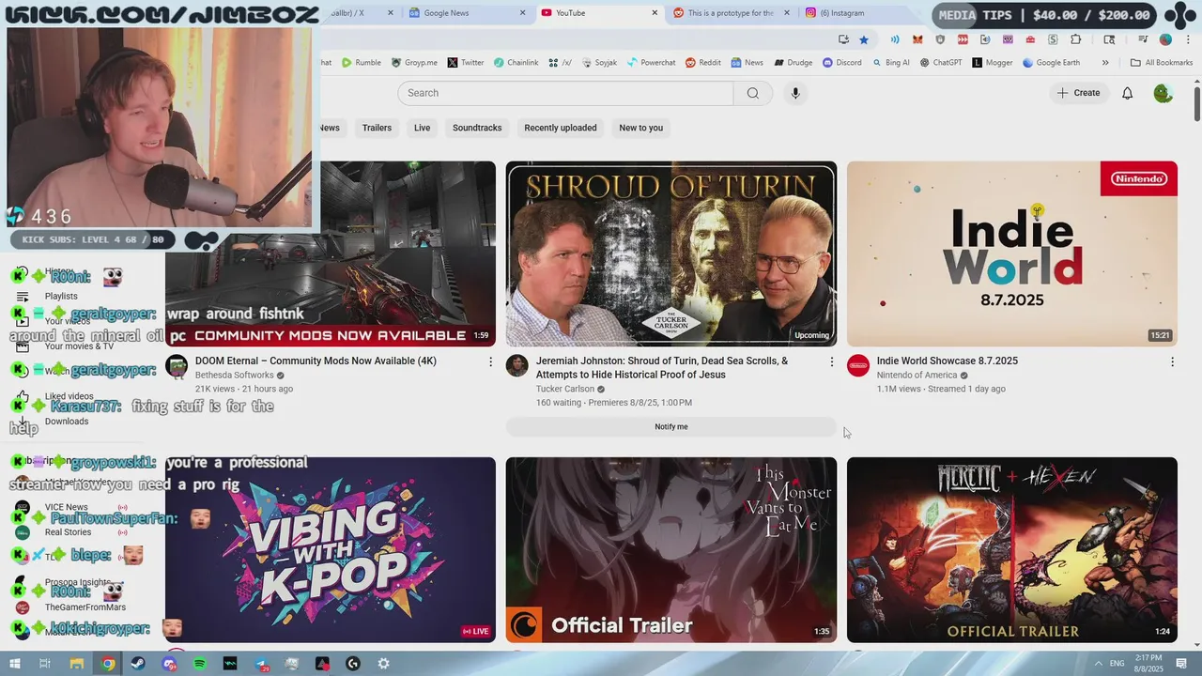Viewport: 1202px width, 676px height.
Task: Select the New to you chip
Action: 641,128
